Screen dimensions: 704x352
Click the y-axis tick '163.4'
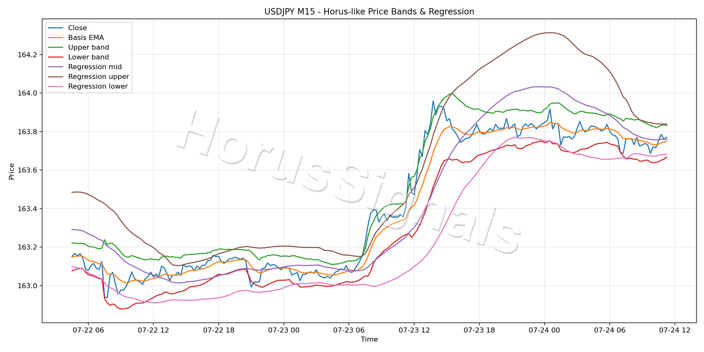[x=27, y=209]
